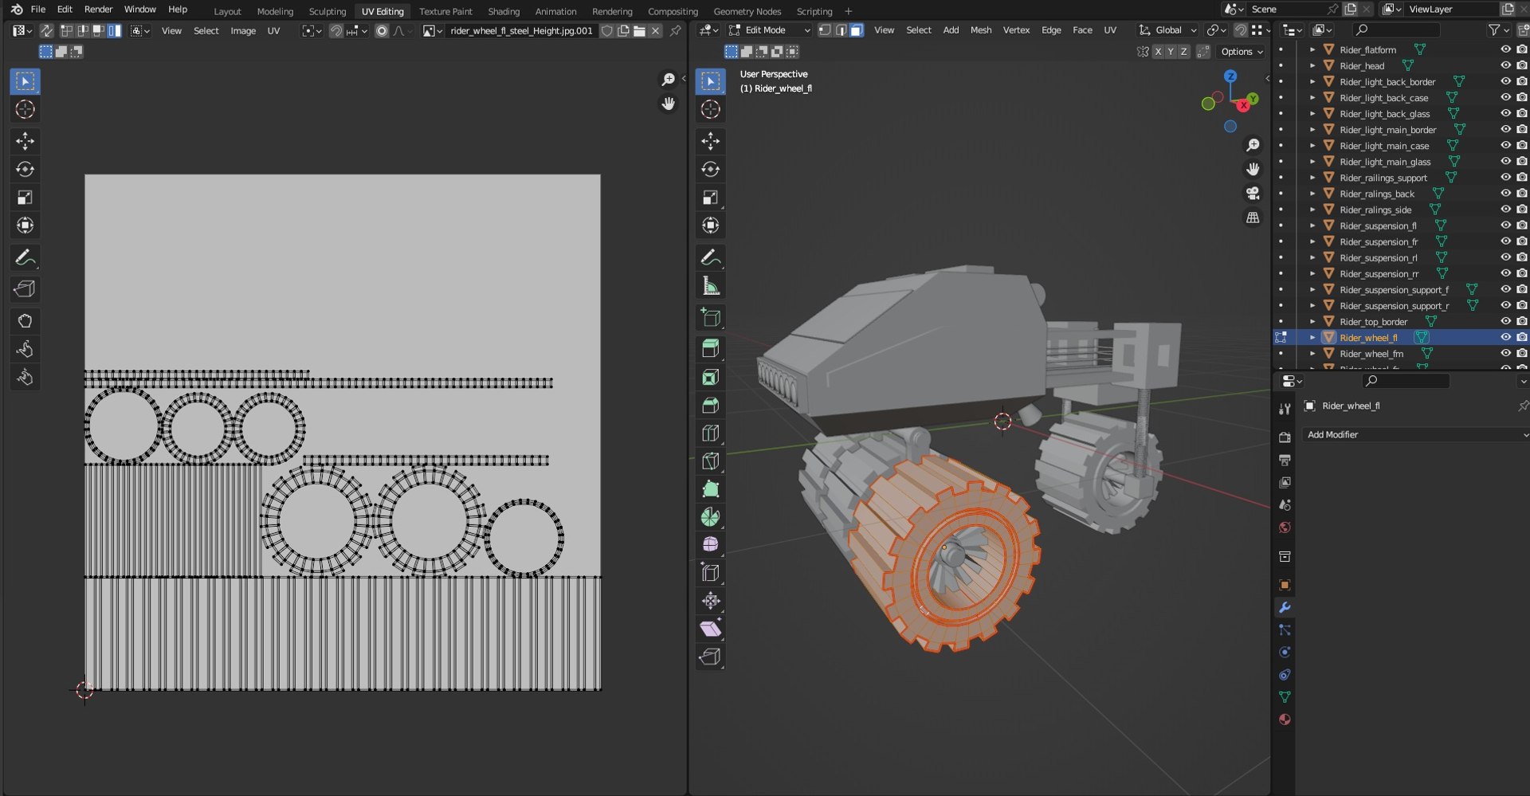This screenshot has width=1530, height=796.
Task: Switch to the Geometry Nodes workspace tab
Action: [747, 11]
